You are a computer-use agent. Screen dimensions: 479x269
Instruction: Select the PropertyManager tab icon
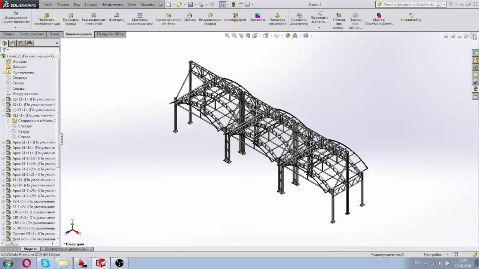[12, 43]
